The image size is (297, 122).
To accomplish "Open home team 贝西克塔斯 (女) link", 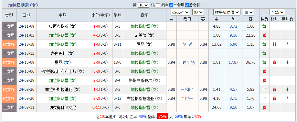I will [63, 26].
